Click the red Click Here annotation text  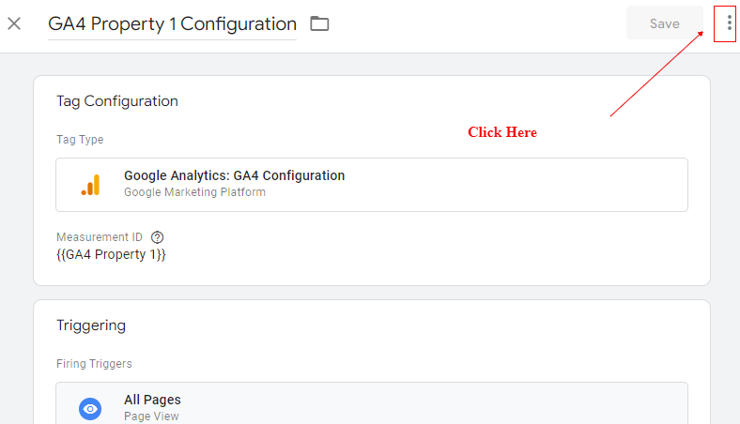[502, 132]
